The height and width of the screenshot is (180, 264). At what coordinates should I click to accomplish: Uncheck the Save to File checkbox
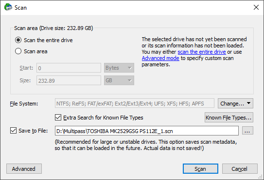[x=13, y=130]
